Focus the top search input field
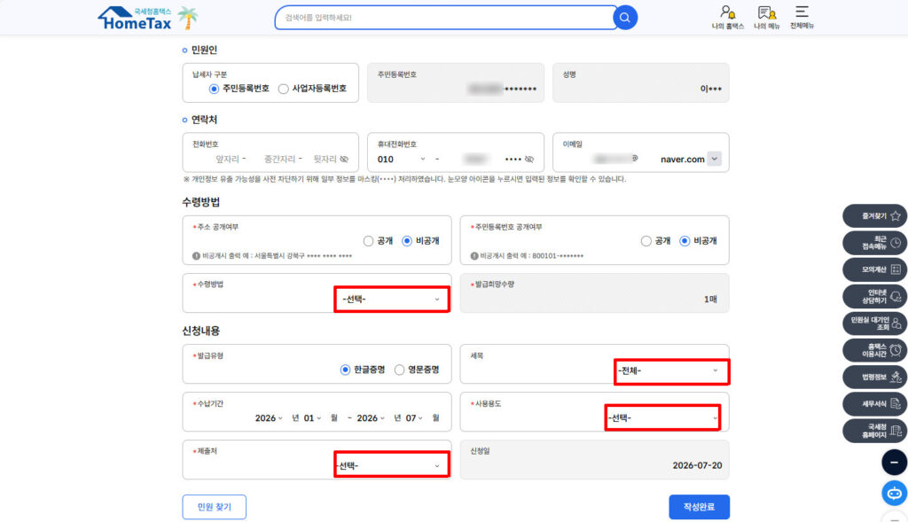 [444, 18]
